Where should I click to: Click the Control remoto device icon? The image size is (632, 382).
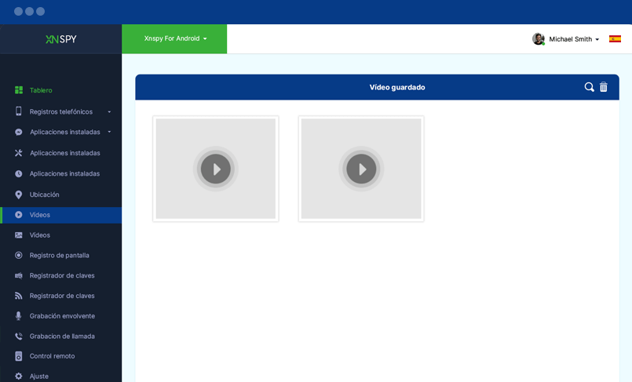point(19,356)
